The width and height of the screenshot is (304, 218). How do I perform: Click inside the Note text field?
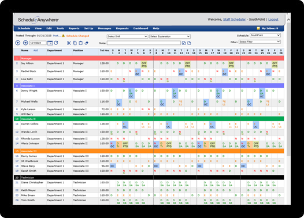144,43
